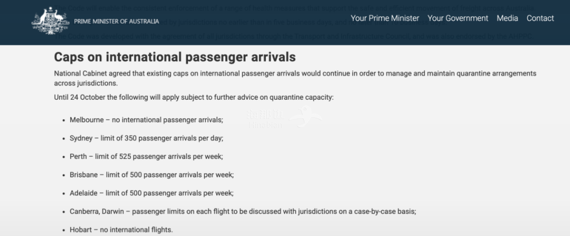The image size is (570, 236).
Task: Open the Prime Minister of Australia home link
Action: pyautogui.click(x=116, y=22)
